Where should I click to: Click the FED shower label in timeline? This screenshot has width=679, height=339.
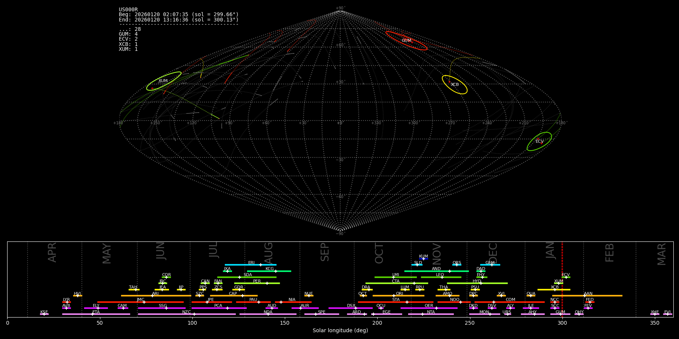pos(590,300)
